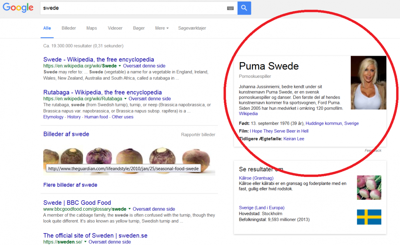Switch to the Billeder tab
This screenshot has width=400, height=245.
[68, 28]
